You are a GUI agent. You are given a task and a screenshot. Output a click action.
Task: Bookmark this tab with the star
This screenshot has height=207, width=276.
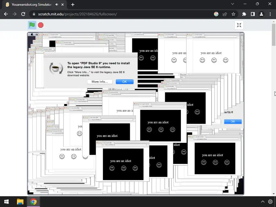[233, 14]
